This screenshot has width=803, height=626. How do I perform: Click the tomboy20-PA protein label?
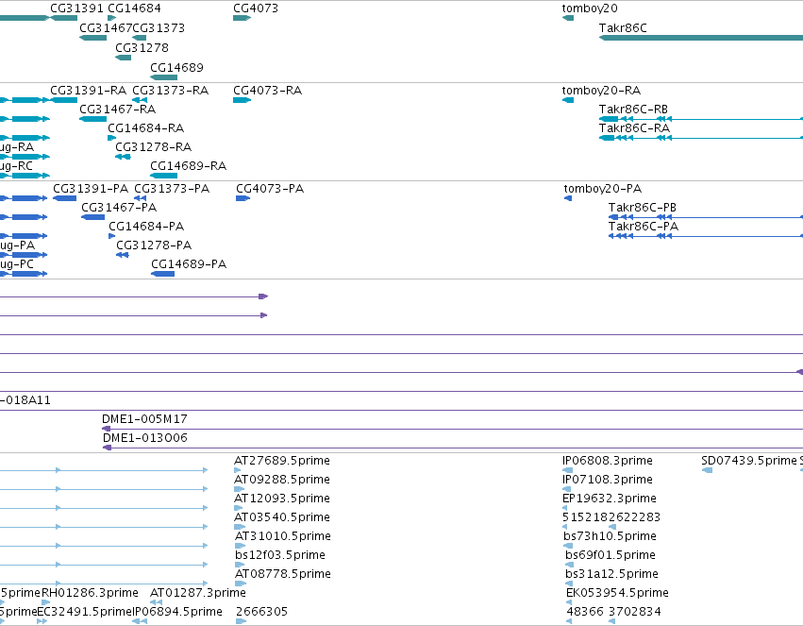603,189
